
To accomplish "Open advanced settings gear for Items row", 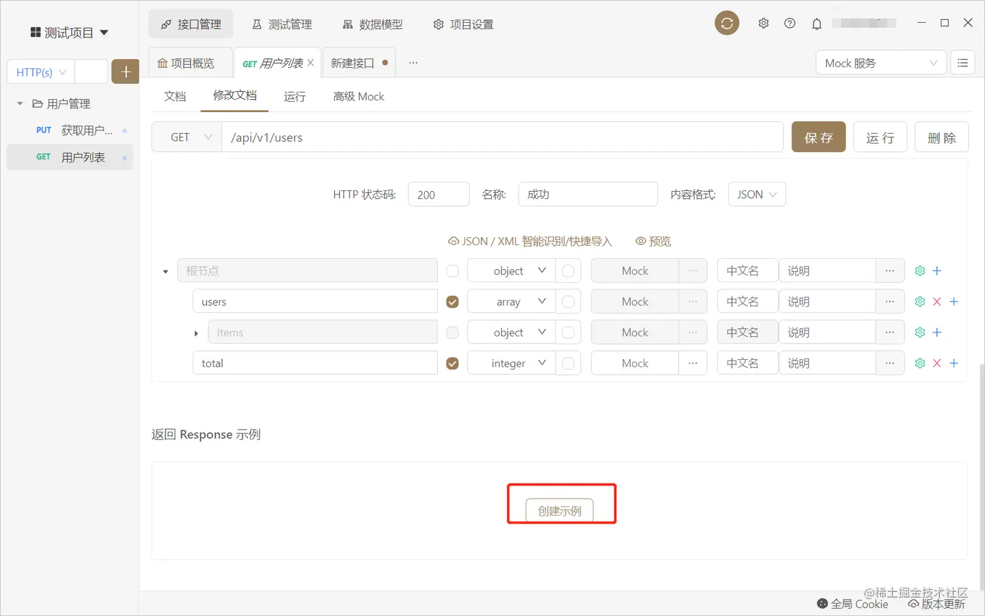I will (x=920, y=332).
